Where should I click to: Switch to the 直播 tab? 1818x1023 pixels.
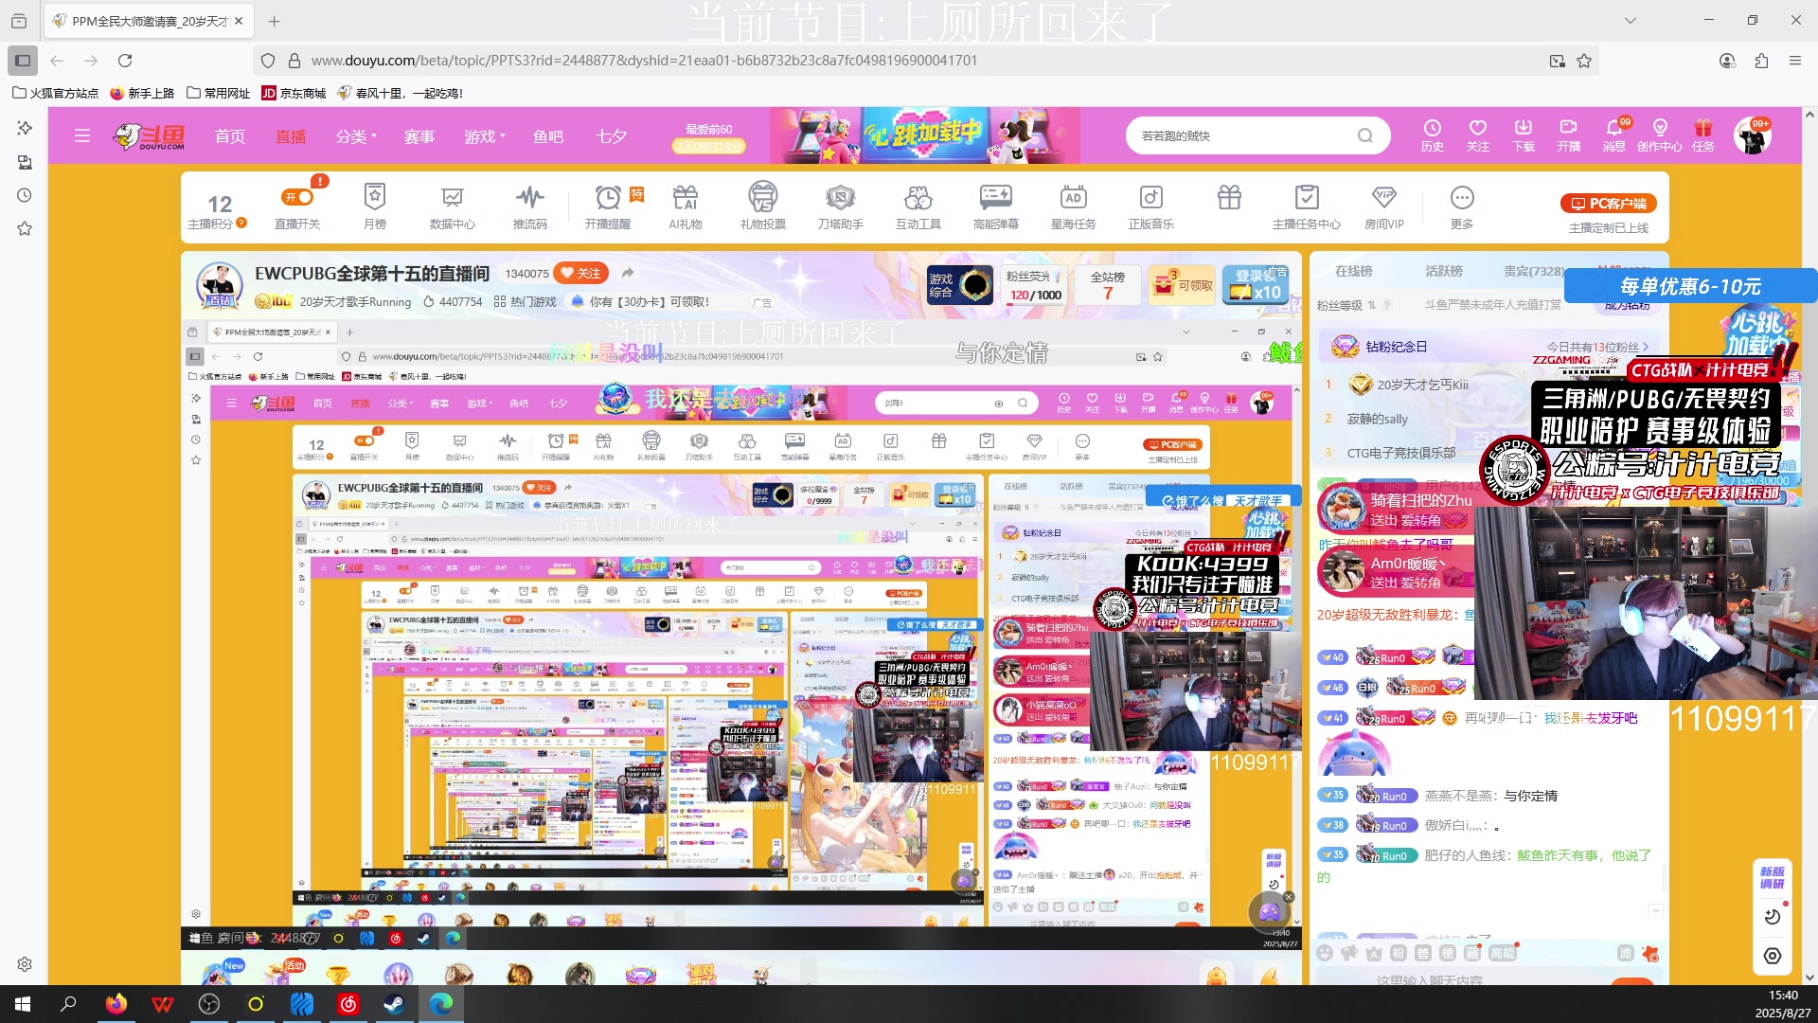291,136
